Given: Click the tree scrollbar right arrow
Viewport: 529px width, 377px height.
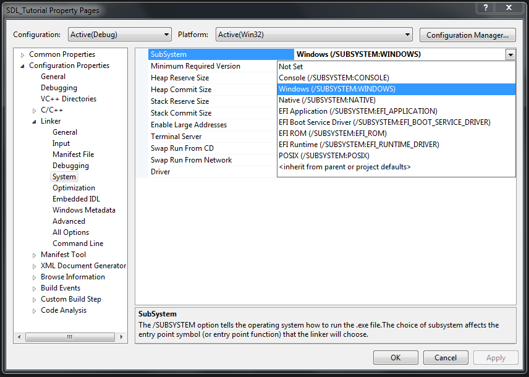Looking at the screenshot, I should tap(122, 337).
